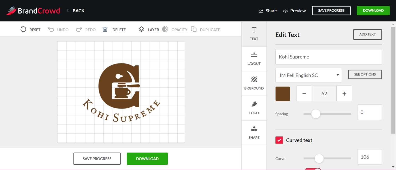The width and height of the screenshot is (396, 170).
Task: Click the Delete trash icon
Action: (x=105, y=29)
